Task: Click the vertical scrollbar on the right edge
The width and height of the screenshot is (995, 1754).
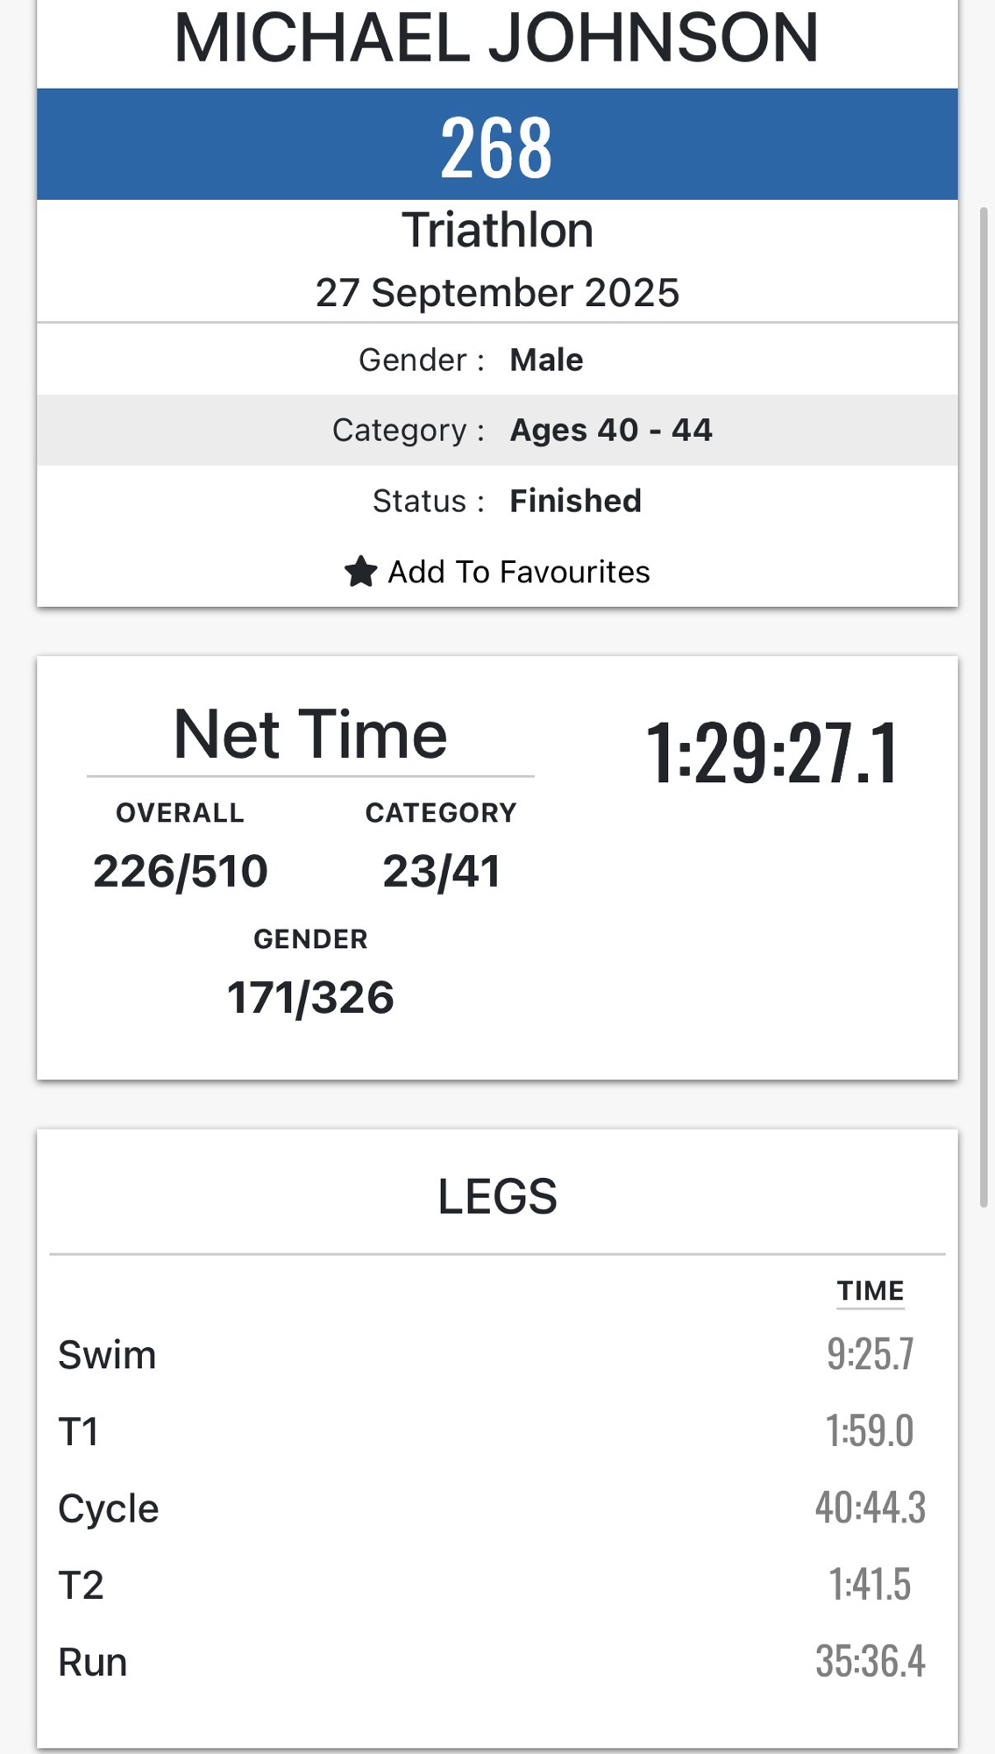Action: [984, 702]
